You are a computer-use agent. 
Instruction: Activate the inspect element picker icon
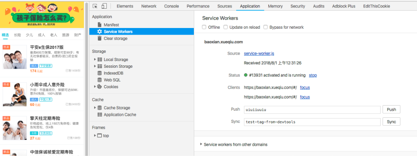95,6
